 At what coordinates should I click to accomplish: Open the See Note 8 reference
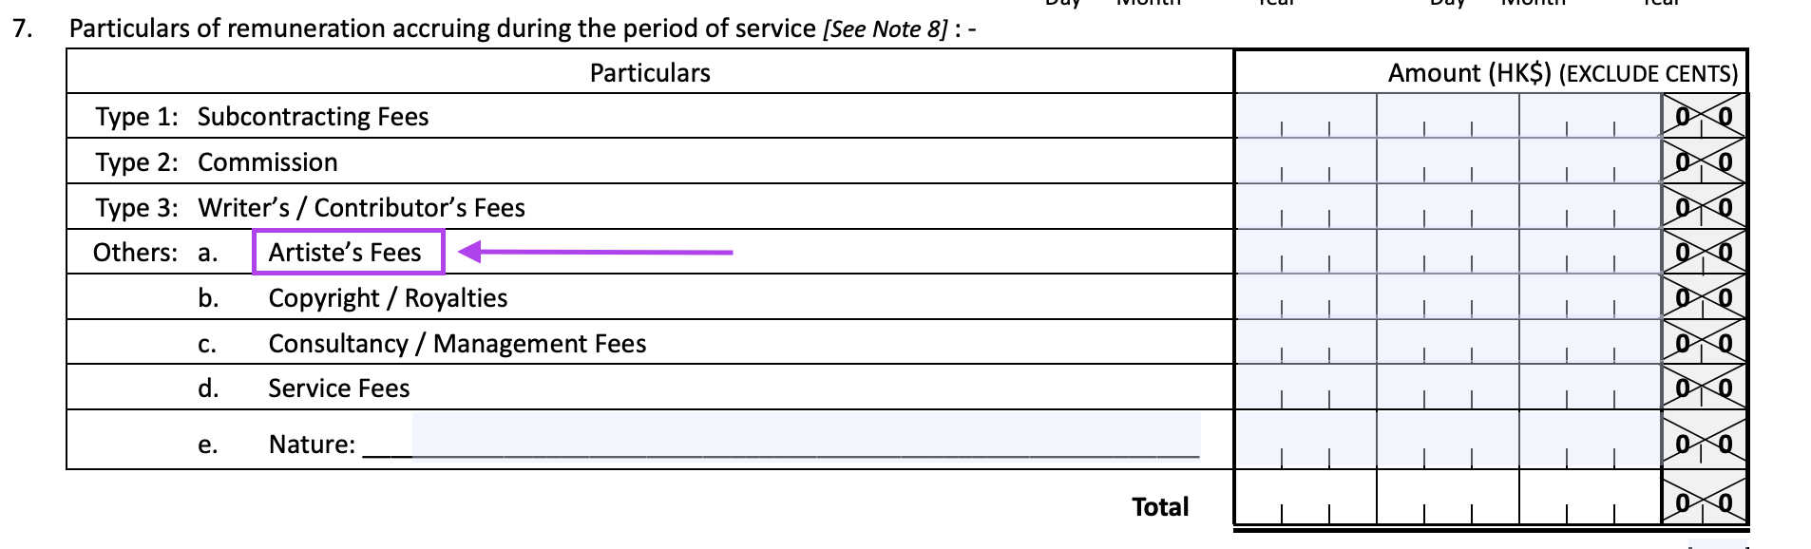tap(885, 29)
